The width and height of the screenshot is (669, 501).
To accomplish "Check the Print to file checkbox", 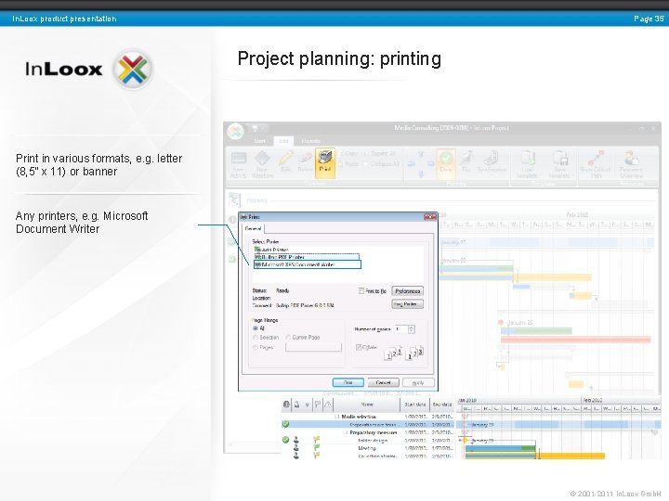I will [x=361, y=291].
